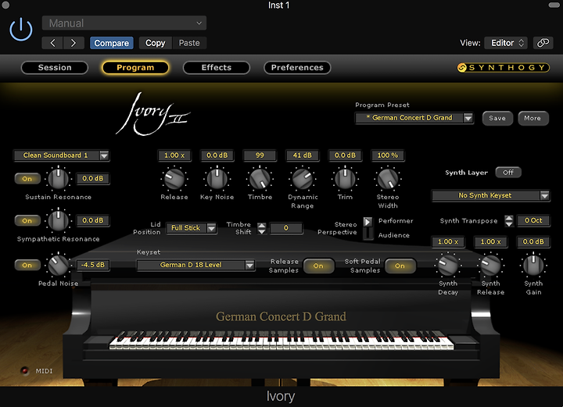Image resolution: width=563 pixels, height=407 pixels.
Task: Click the Sympathetic Resonance knob
Action: click(58, 220)
